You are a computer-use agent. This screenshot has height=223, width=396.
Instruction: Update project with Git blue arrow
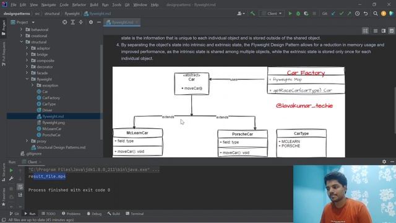pyautogui.click(x=334, y=14)
